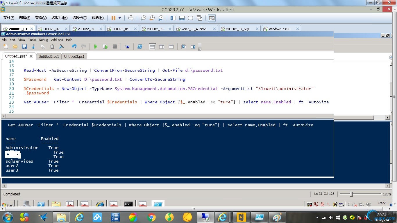Click the Copy icon in ISE toolbar
This screenshot has height=223, width=397.
[x=43, y=47]
